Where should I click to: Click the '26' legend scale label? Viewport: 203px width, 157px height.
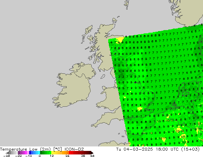pos(67,156)
